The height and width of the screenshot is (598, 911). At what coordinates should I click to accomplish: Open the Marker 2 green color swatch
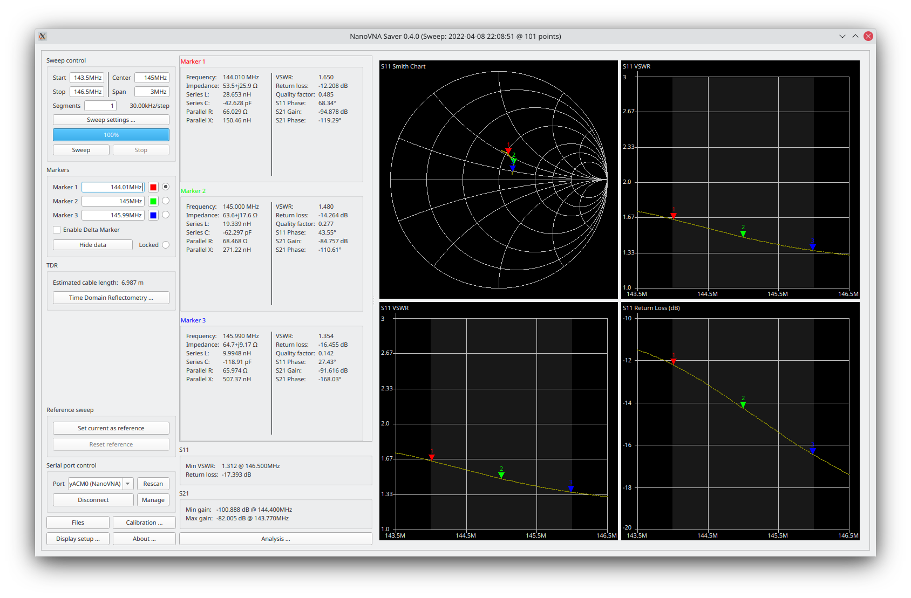(x=153, y=201)
